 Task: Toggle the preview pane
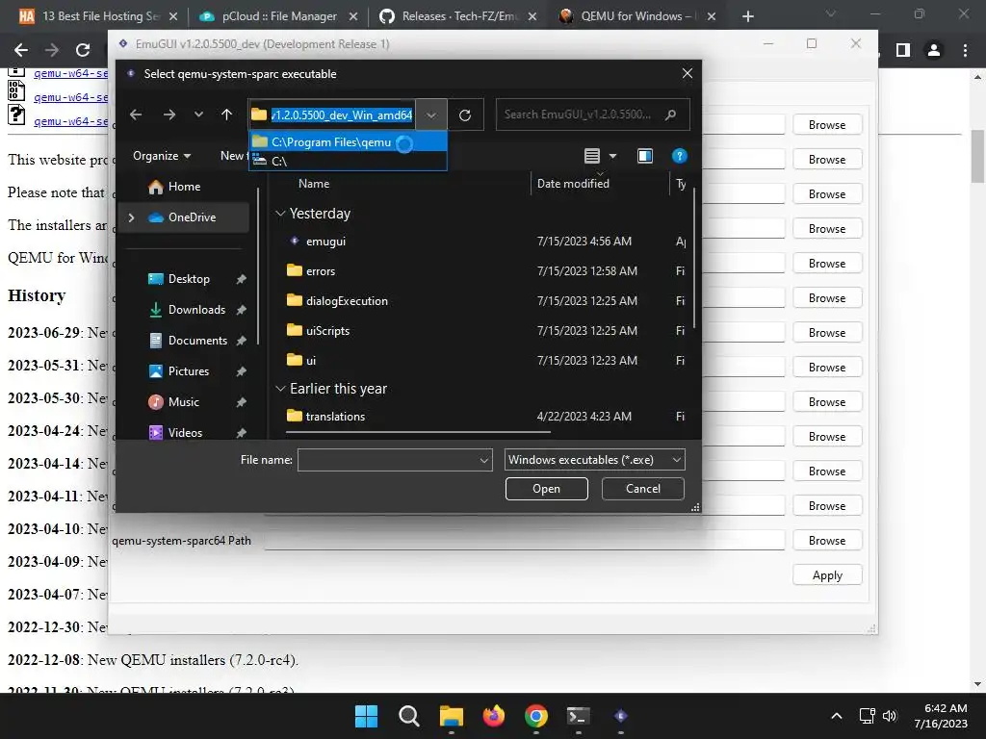[x=644, y=156]
